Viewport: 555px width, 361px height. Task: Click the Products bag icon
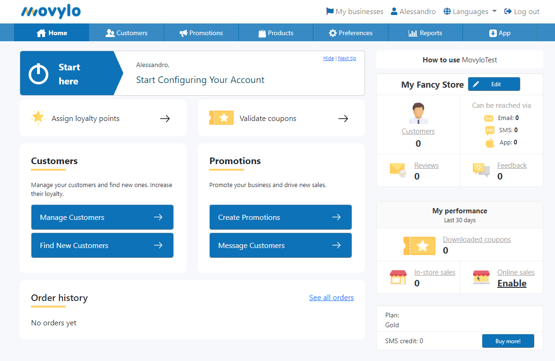click(x=262, y=33)
